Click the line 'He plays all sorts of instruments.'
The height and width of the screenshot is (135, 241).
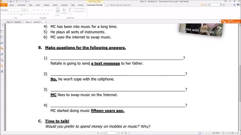tap(78, 32)
